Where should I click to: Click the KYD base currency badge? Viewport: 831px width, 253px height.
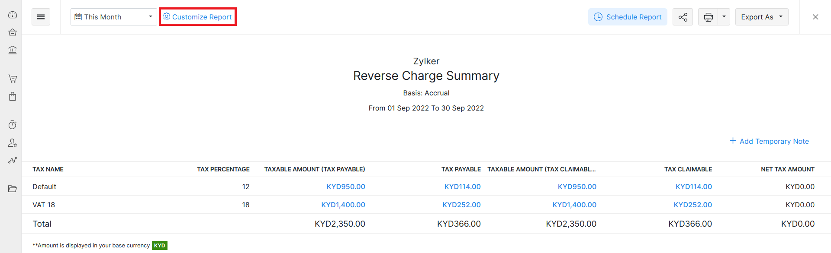click(x=160, y=245)
